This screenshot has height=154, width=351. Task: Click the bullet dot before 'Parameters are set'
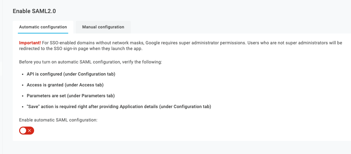click(x=23, y=96)
